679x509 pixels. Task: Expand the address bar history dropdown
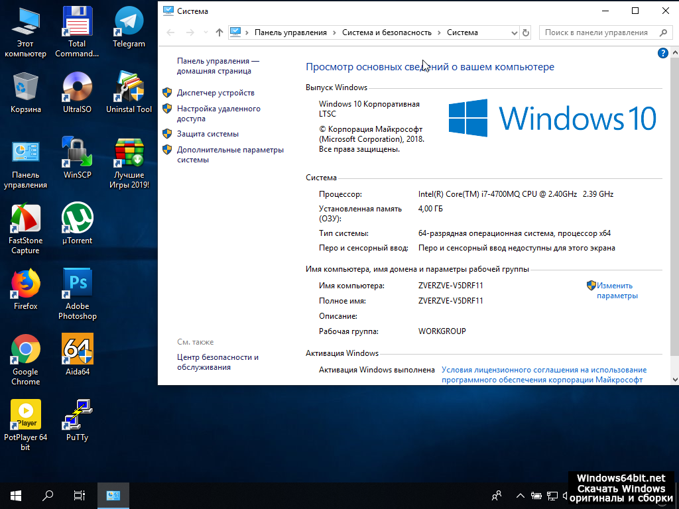pyautogui.click(x=514, y=32)
